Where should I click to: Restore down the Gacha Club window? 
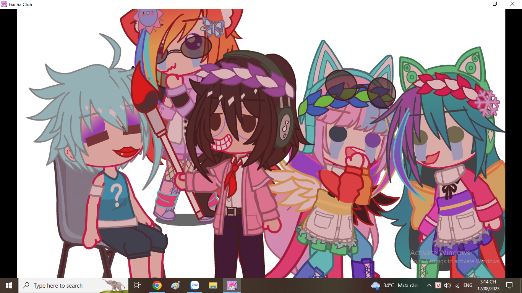(x=495, y=4)
